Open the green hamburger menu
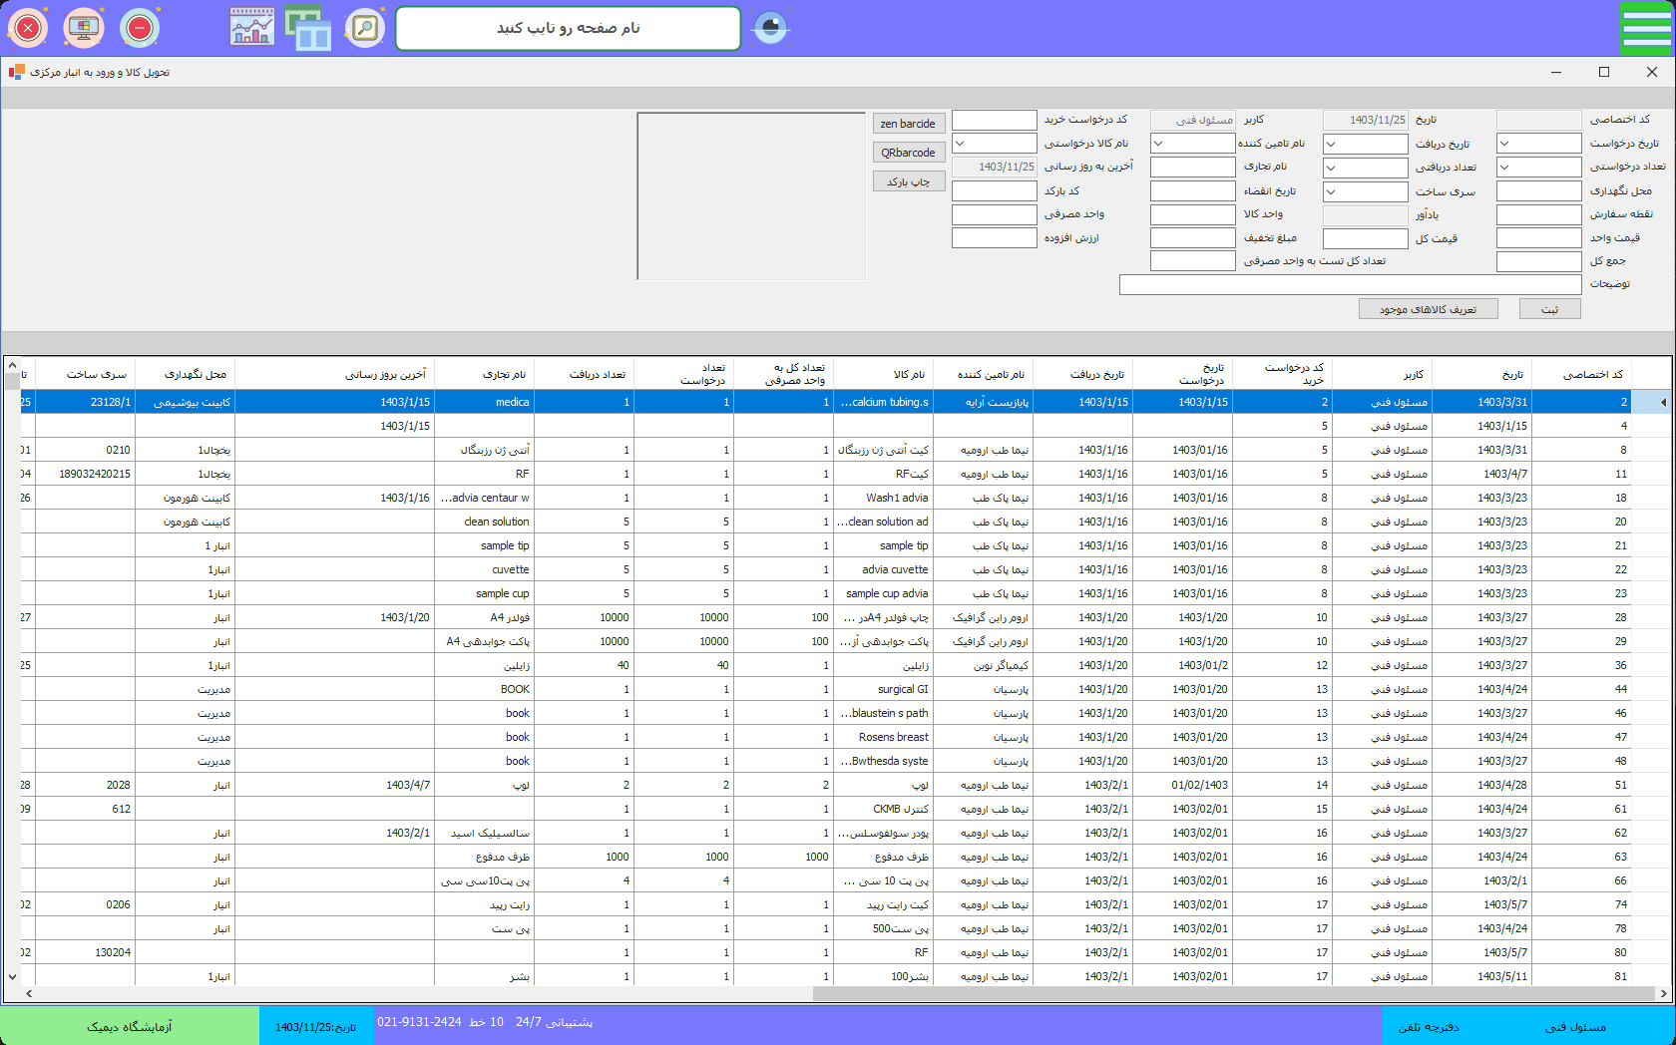The height and width of the screenshot is (1045, 1676). click(1646, 28)
